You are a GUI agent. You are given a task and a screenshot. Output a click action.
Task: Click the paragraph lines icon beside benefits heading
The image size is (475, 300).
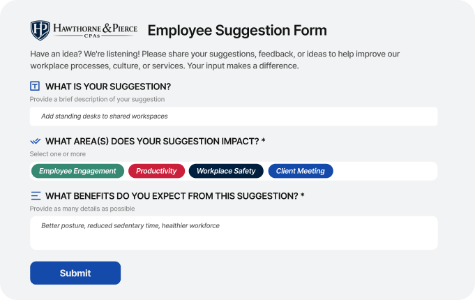36,196
